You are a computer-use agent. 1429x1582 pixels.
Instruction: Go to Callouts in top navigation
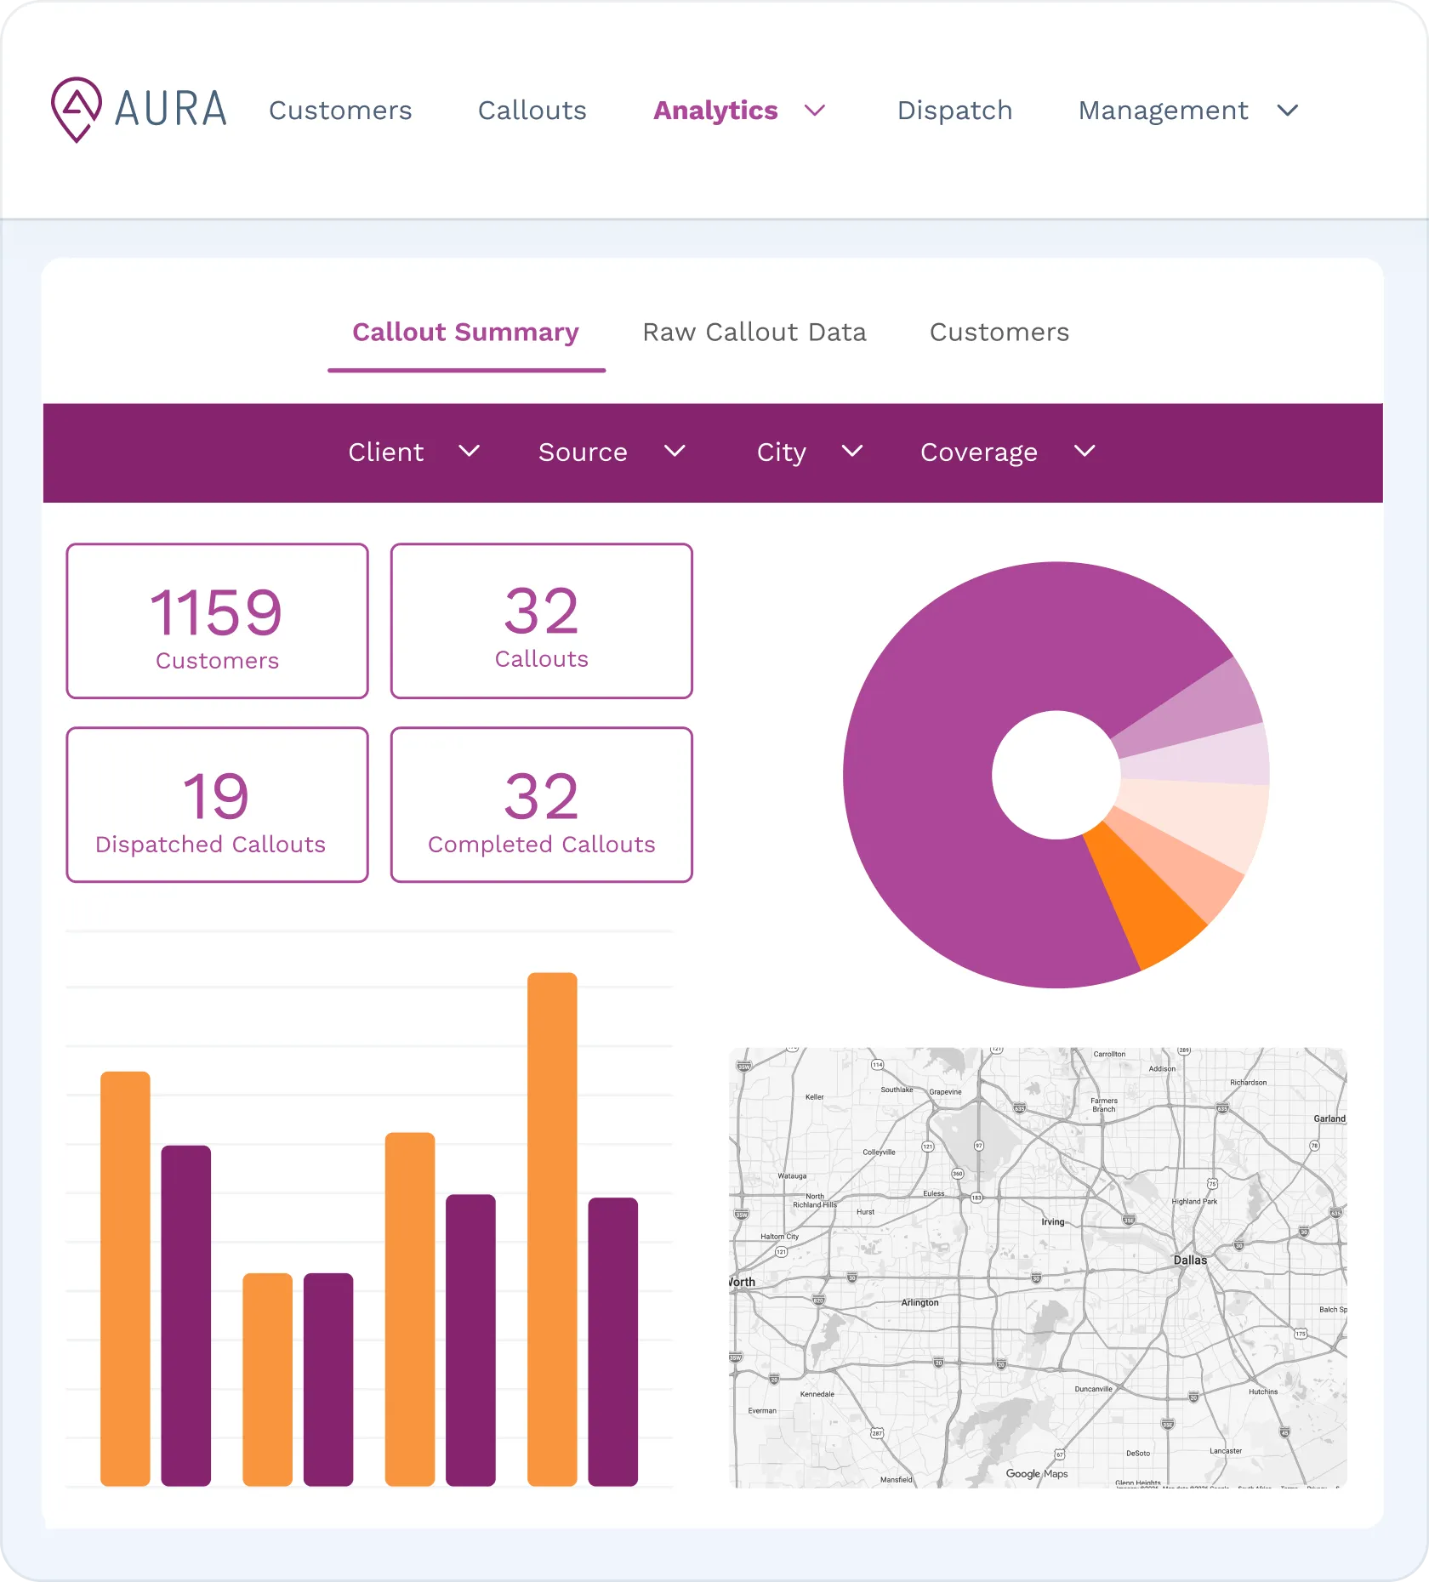tap(532, 111)
